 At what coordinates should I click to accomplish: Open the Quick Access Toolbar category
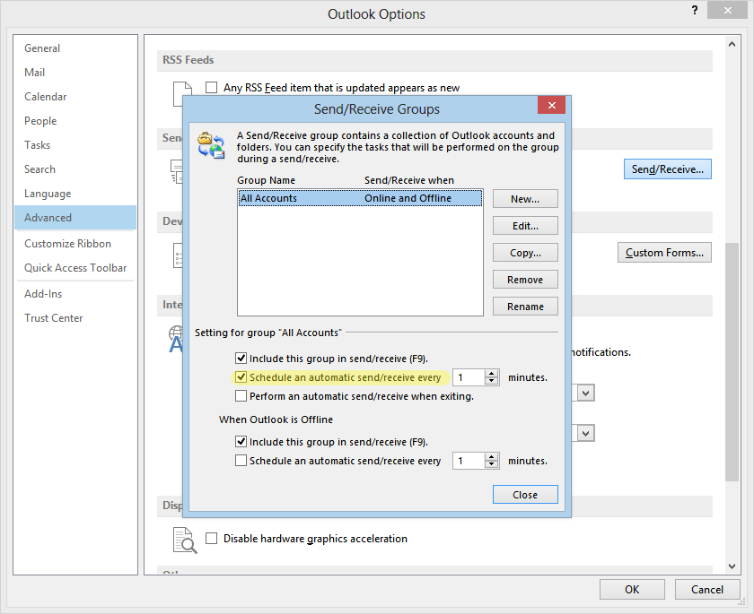click(x=75, y=268)
